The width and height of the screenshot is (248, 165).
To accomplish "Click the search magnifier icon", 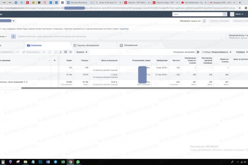I will point(224,14).
